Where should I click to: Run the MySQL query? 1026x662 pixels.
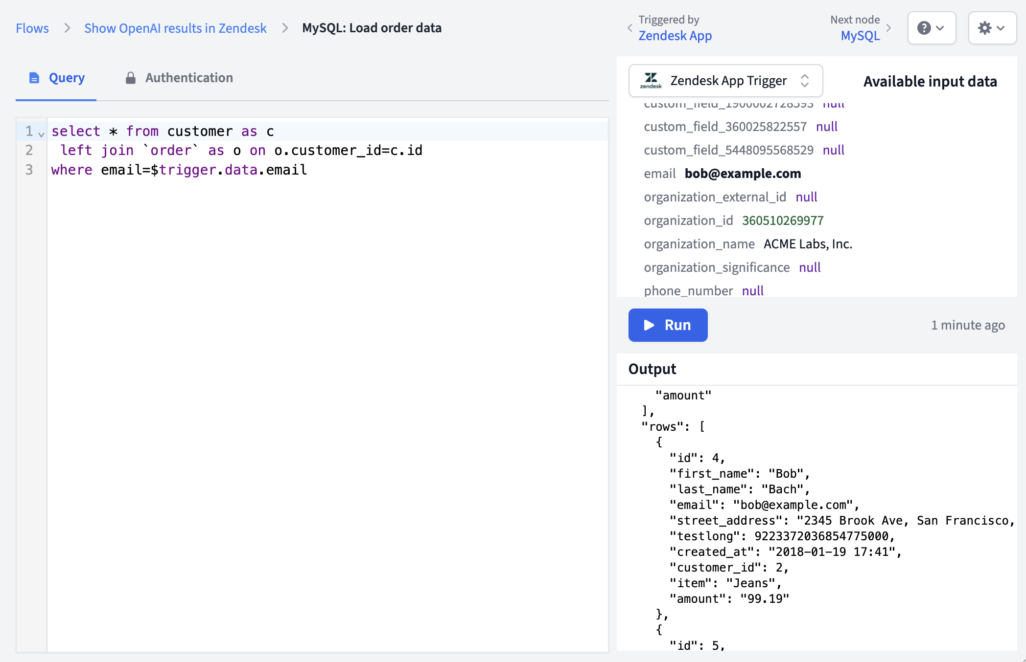tap(668, 325)
